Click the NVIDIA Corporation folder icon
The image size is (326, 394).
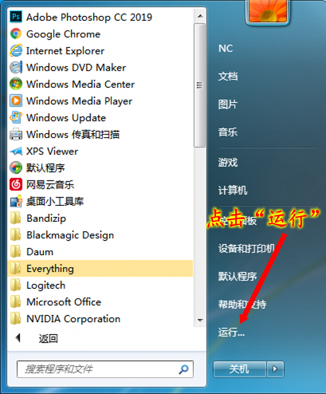[x=16, y=319]
